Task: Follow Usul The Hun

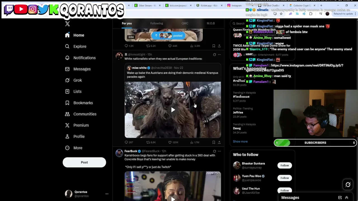Action: 285,191
